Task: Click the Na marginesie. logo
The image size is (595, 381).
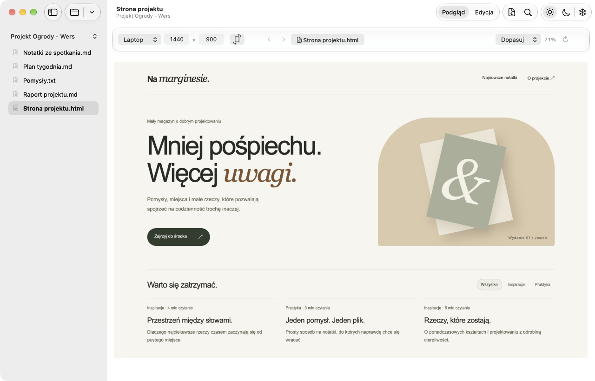Action: coord(178,79)
